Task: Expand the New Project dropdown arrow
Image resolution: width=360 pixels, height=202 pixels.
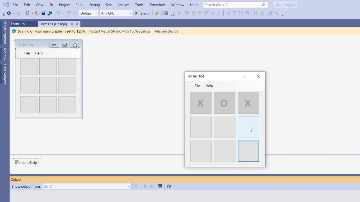Action: click(x=32, y=13)
